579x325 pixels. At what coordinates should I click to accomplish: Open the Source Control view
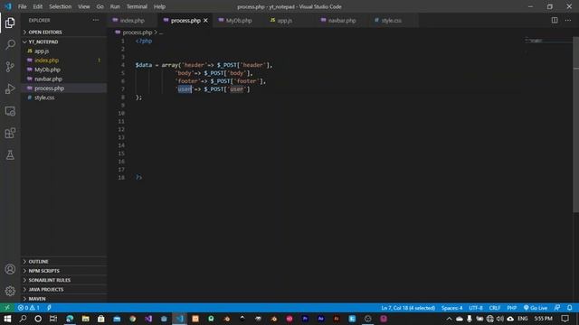click(x=10, y=67)
